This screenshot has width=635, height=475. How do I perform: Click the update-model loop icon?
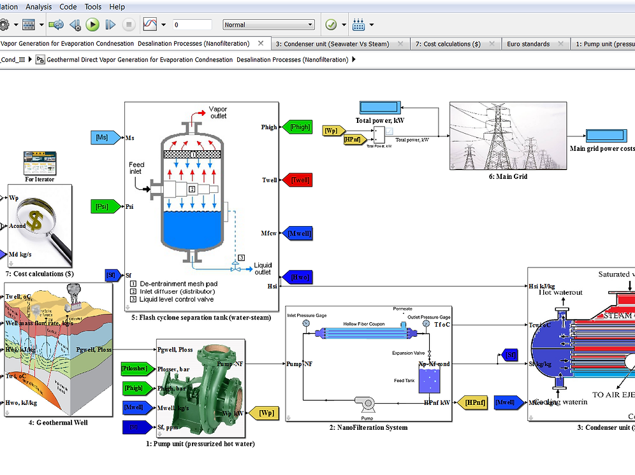click(57, 24)
